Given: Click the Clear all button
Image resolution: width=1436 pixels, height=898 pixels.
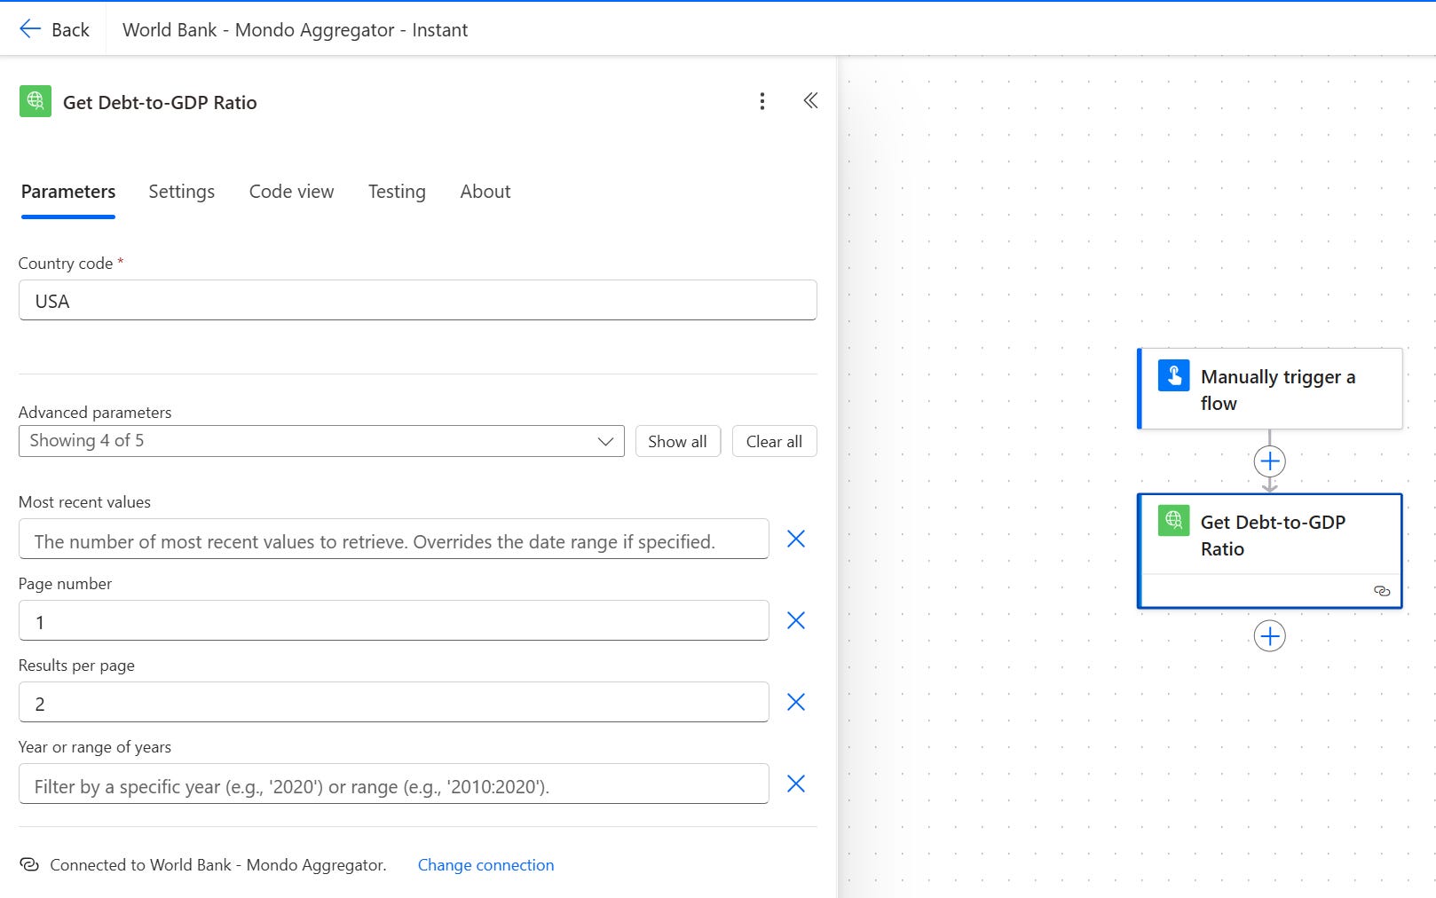Looking at the screenshot, I should click(x=774, y=441).
